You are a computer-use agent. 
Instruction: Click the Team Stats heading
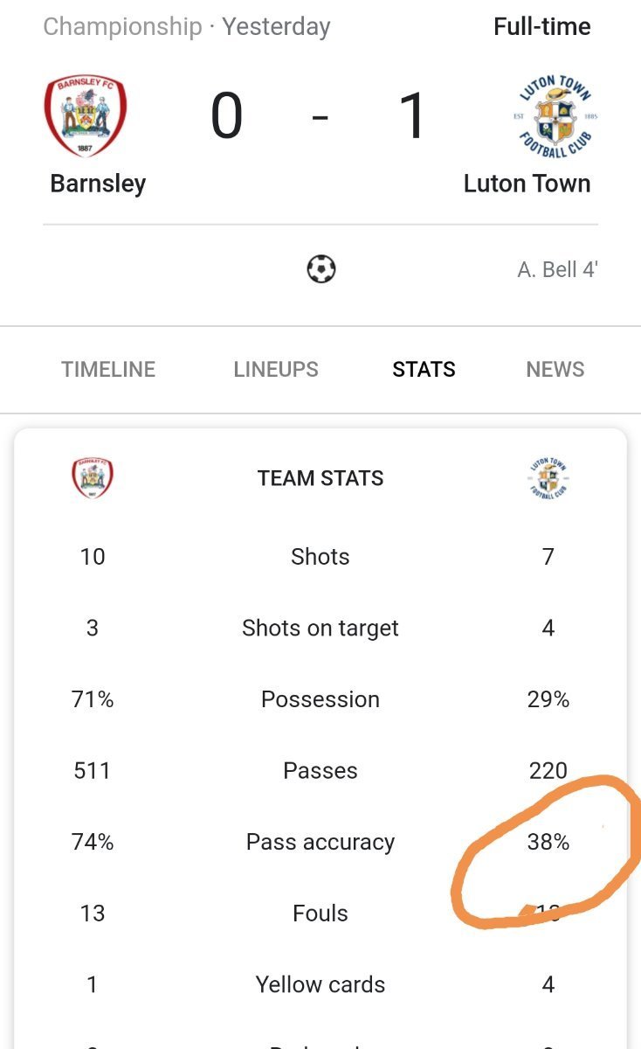click(320, 478)
